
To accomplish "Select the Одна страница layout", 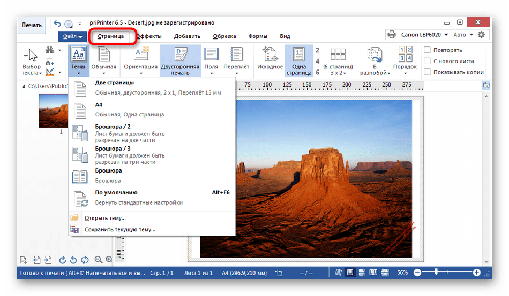I will coord(299,56).
